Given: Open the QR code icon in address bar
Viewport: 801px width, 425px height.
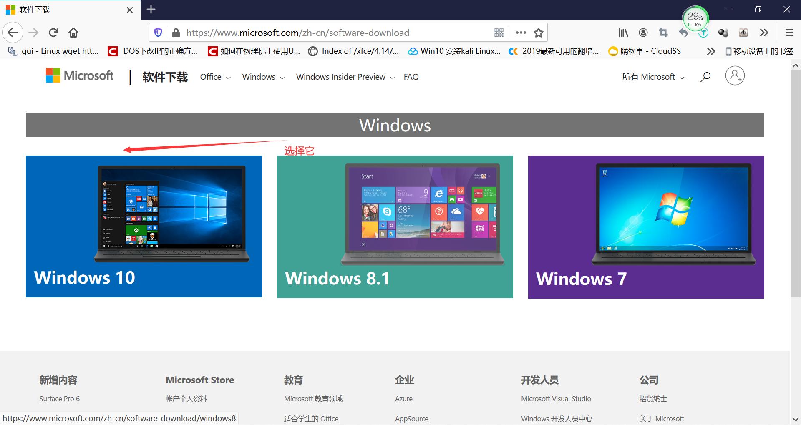Looking at the screenshot, I should coord(499,32).
